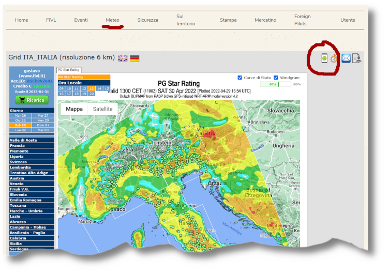
Task: Select day Mar 03
Action: pos(43,130)
